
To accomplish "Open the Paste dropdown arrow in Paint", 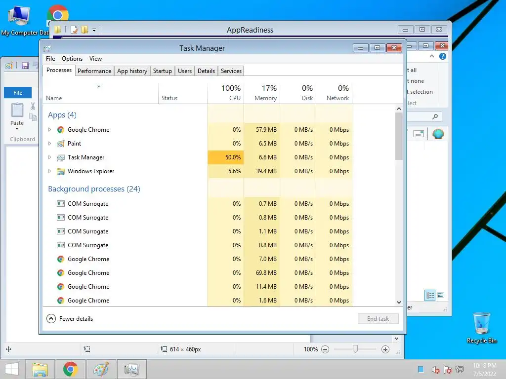I will click(x=17, y=129).
